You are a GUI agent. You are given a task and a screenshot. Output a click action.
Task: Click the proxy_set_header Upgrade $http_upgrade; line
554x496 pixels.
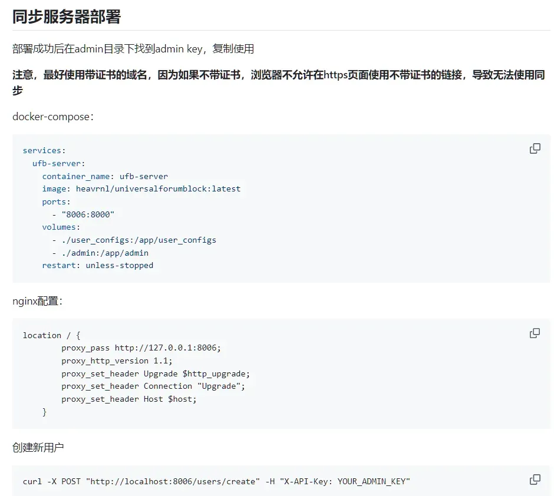pyautogui.click(x=156, y=373)
